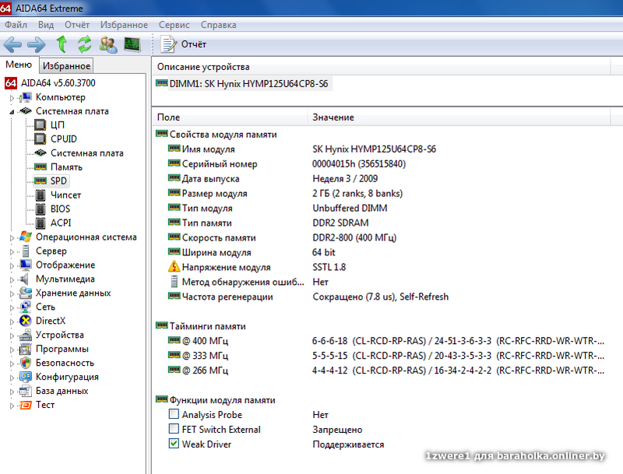623x474 pixels.
Task: Expand the Сервер tree node
Action: click(x=12, y=251)
